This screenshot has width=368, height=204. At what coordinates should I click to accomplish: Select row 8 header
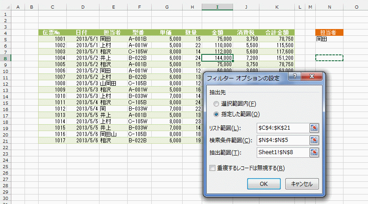click(5, 58)
